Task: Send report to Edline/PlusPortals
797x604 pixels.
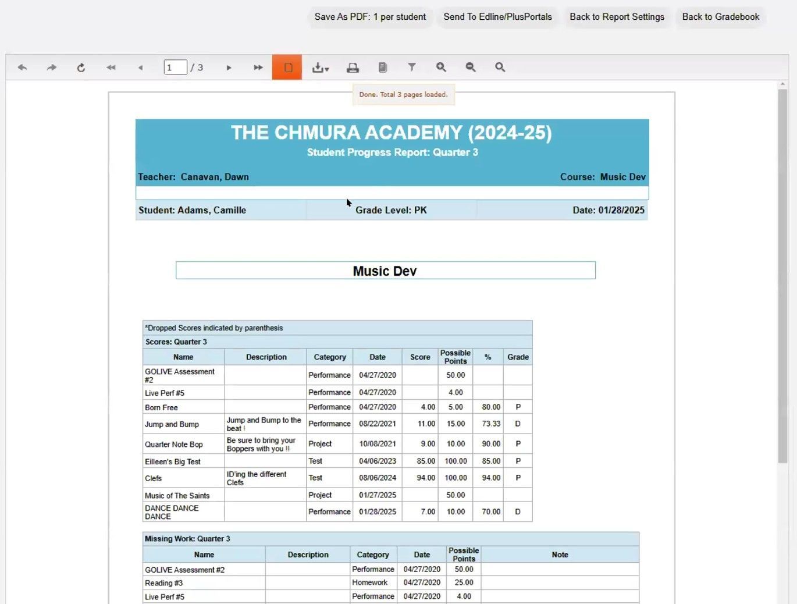Action: point(497,17)
